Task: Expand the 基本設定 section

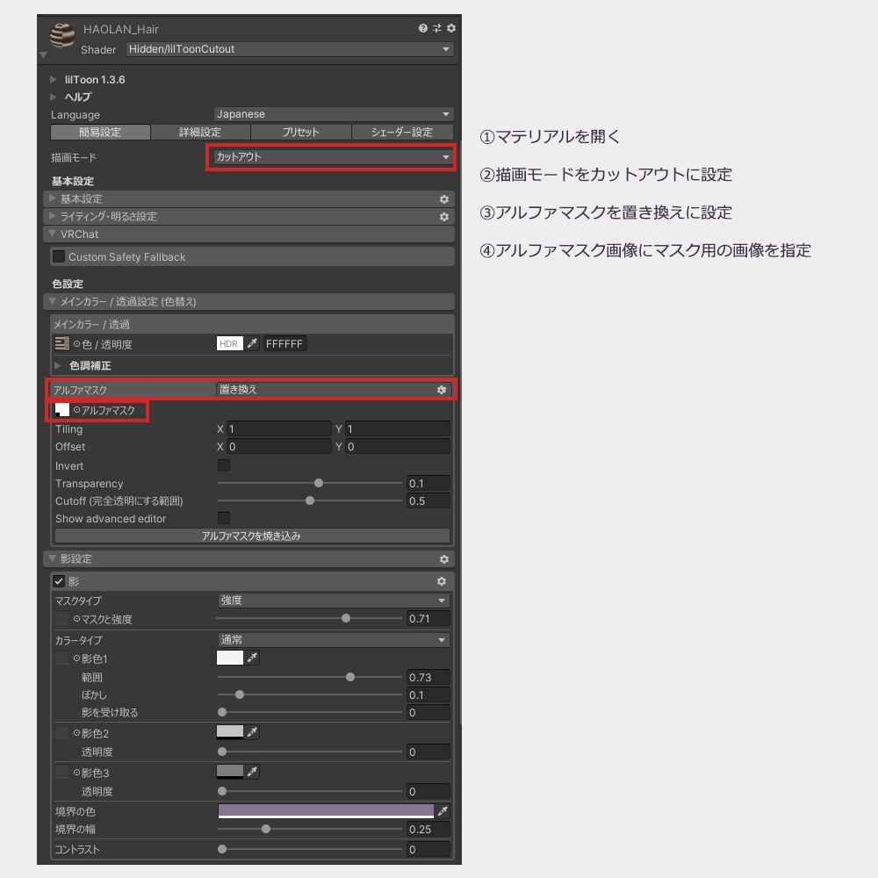Action: [x=53, y=198]
